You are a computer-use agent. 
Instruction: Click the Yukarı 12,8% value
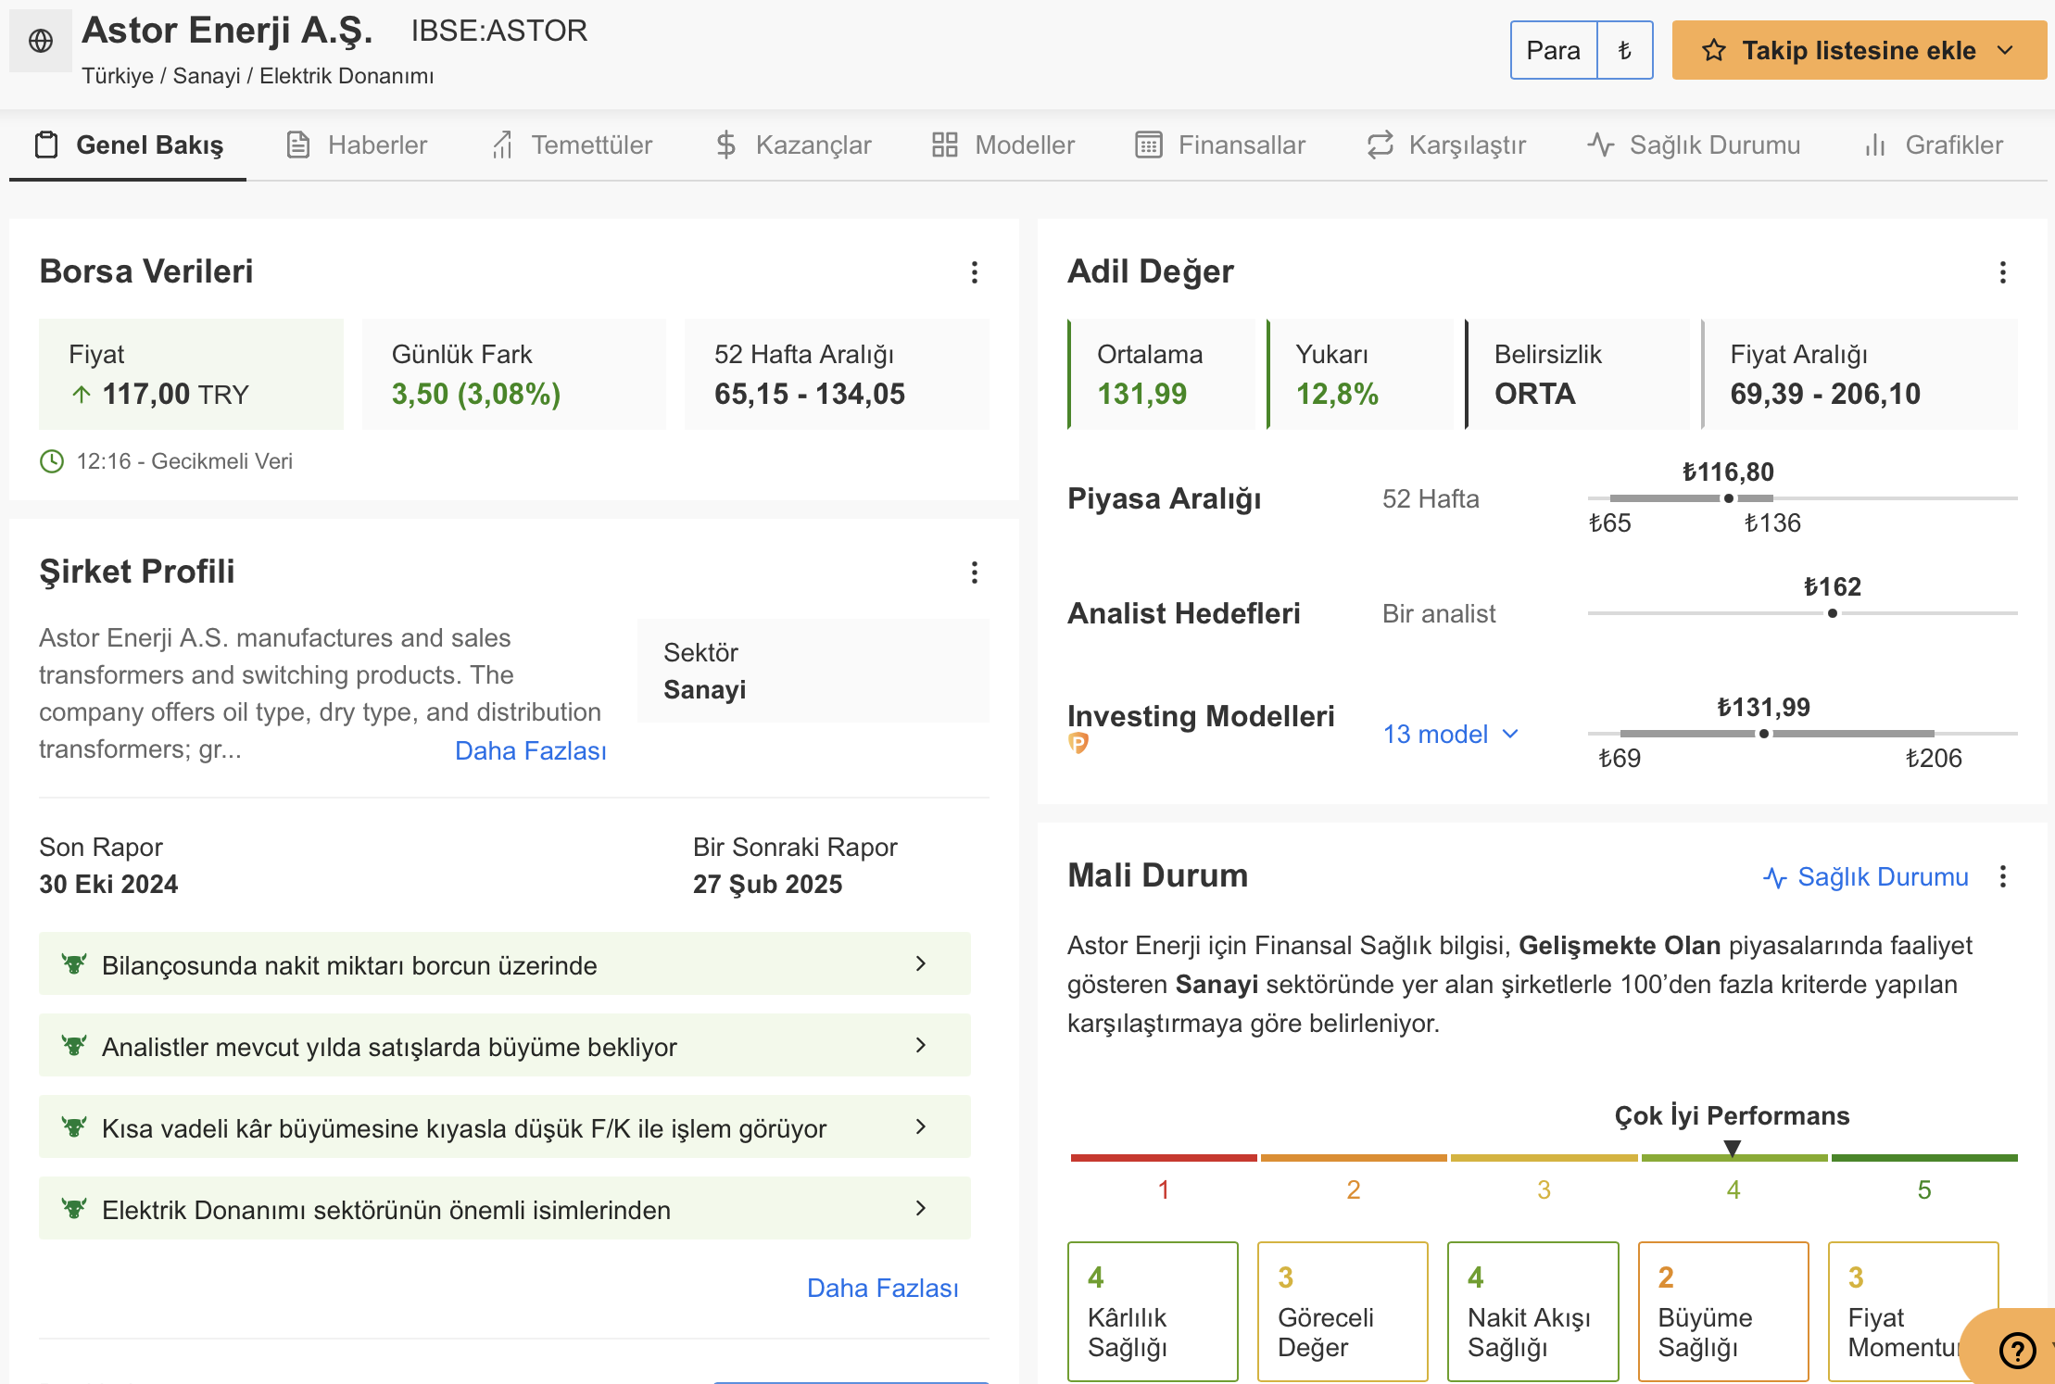pyautogui.click(x=1337, y=395)
